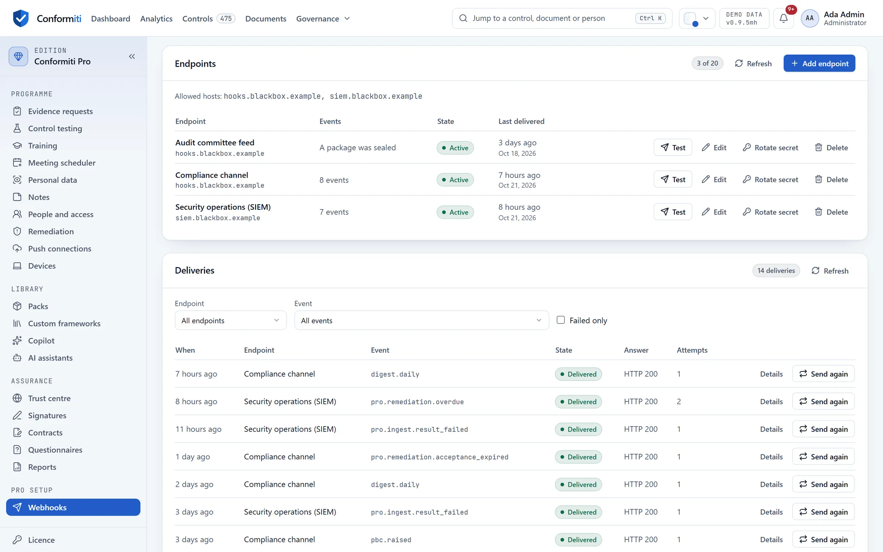Select the Webhooks sidebar item

(73, 507)
